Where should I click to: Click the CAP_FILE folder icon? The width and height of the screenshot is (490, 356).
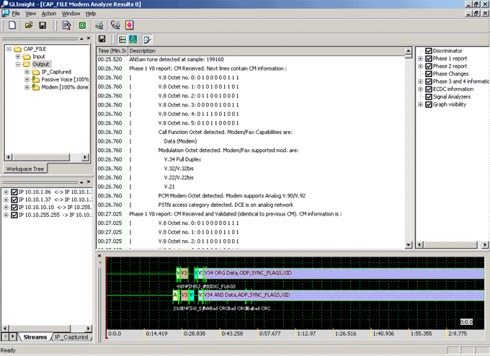pyautogui.click(x=18, y=49)
